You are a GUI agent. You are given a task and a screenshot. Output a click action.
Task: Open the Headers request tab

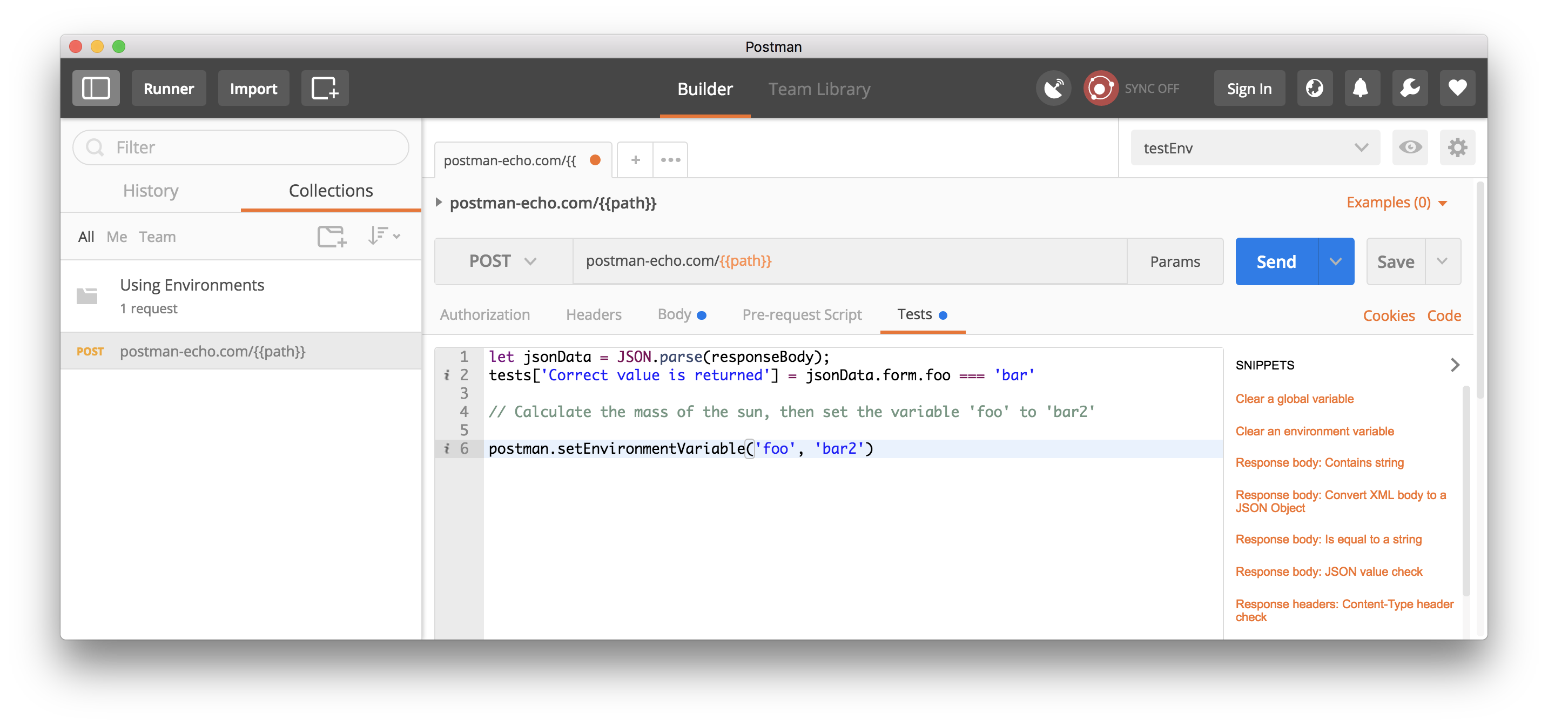593,314
